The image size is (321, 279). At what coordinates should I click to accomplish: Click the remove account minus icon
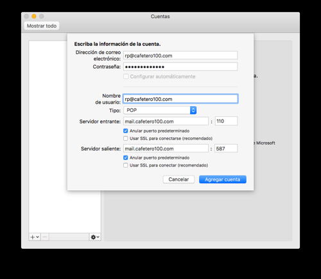pyautogui.click(x=45, y=237)
